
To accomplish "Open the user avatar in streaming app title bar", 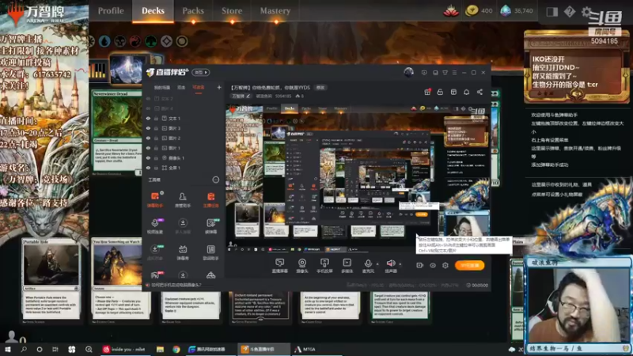I will click(408, 72).
